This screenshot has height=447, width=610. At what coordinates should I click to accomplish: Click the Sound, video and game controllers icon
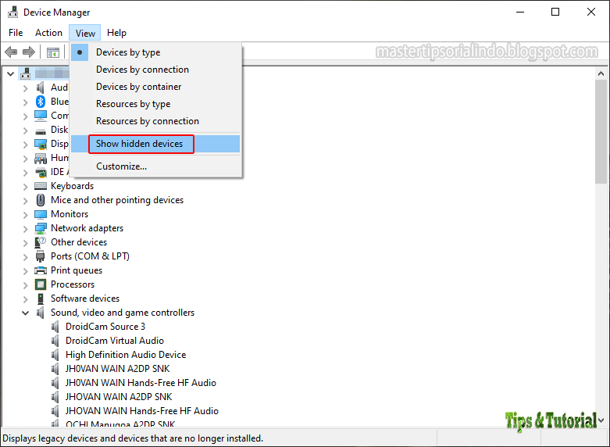point(41,313)
